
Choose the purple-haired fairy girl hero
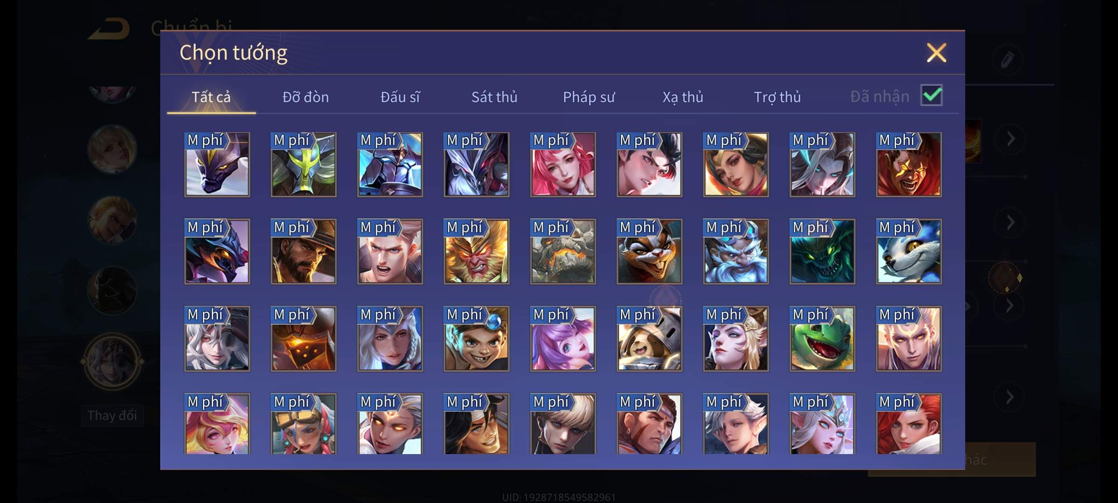563,339
